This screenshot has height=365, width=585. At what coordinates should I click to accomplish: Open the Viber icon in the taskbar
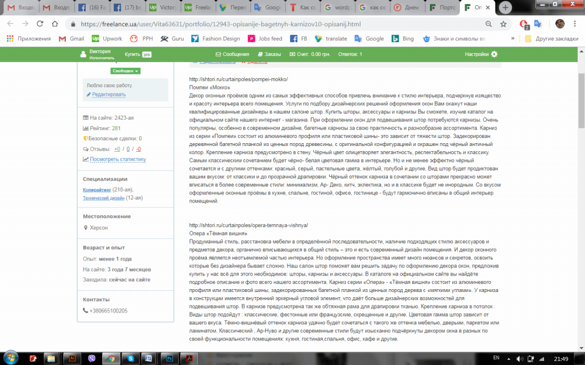click(x=92, y=358)
